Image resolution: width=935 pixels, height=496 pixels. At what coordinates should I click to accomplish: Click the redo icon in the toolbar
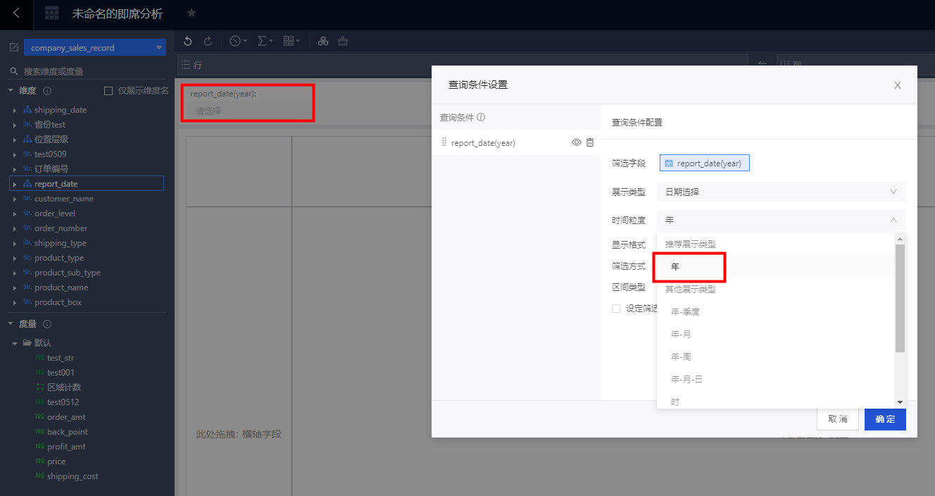(208, 42)
